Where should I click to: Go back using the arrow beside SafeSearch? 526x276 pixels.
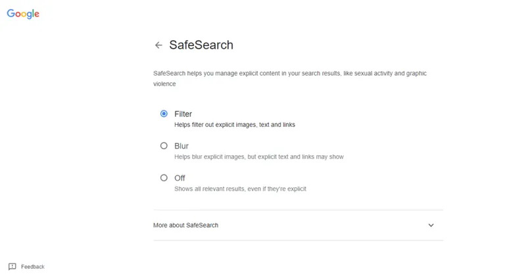(158, 45)
